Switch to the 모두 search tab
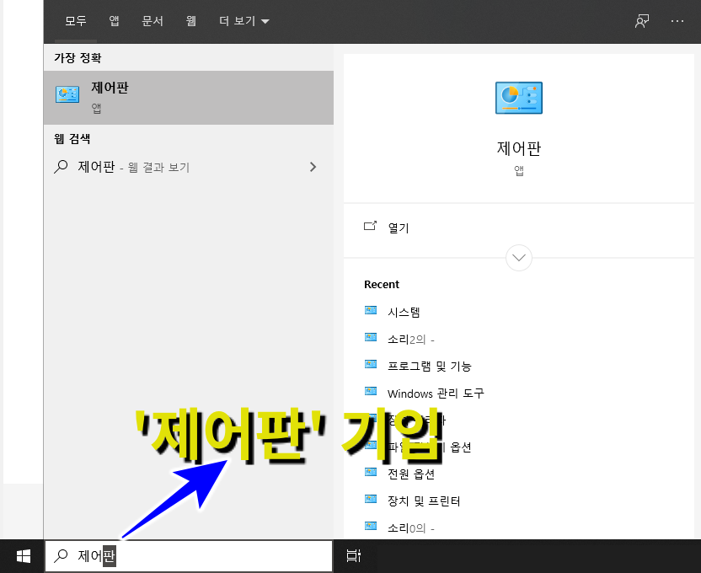 point(76,20)
